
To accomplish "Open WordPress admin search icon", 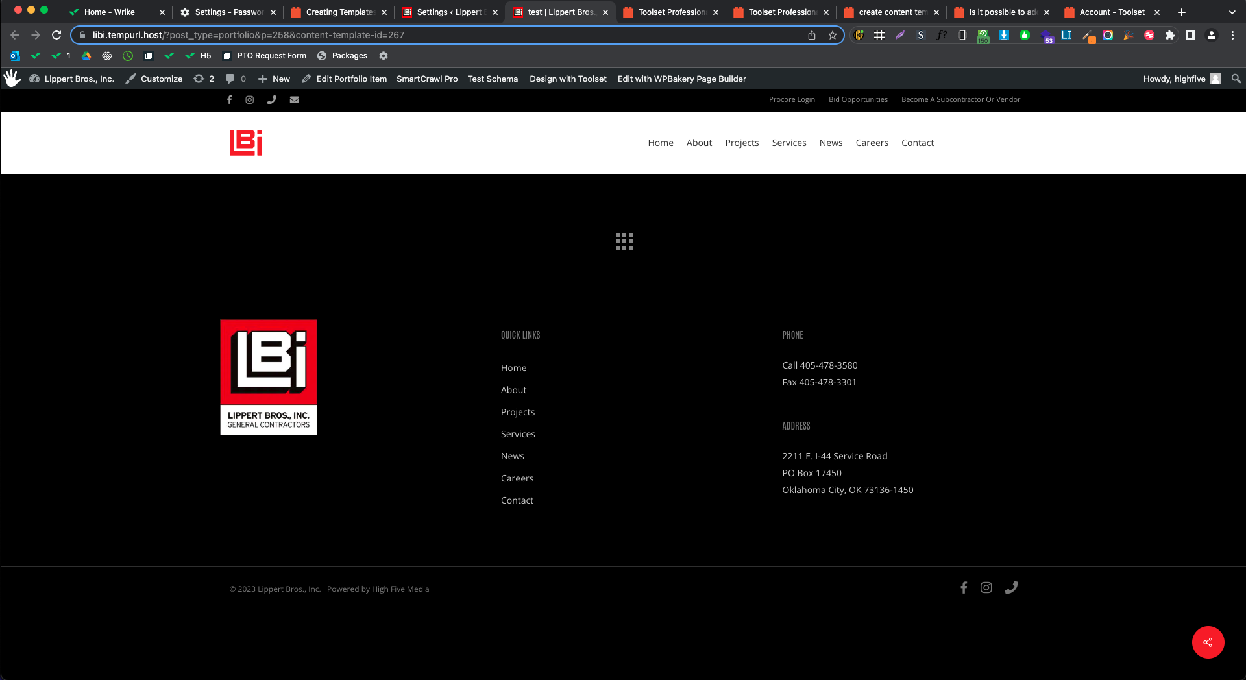I will pos(1236,79).
